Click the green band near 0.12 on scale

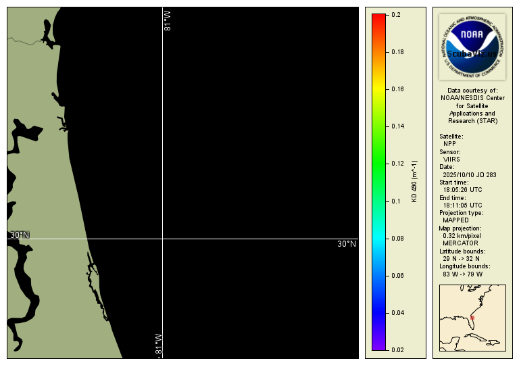pos(378,164)
